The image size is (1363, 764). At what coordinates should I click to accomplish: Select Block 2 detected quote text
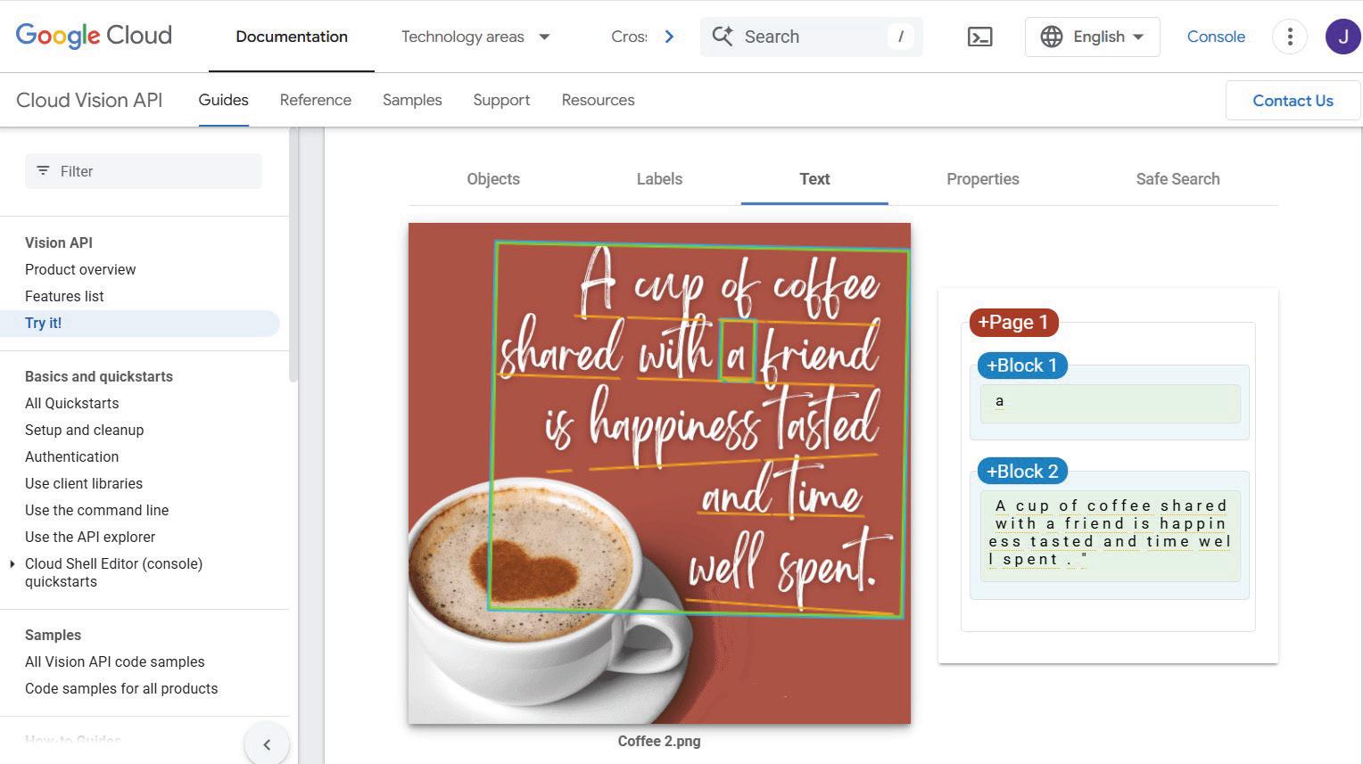[1110, 534]
